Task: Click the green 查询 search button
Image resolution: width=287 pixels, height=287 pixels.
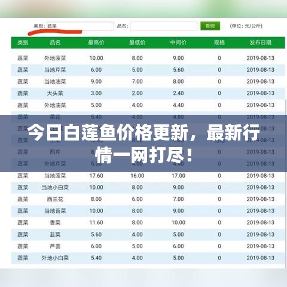Action: pyautogui.click(x=210, y=26)
